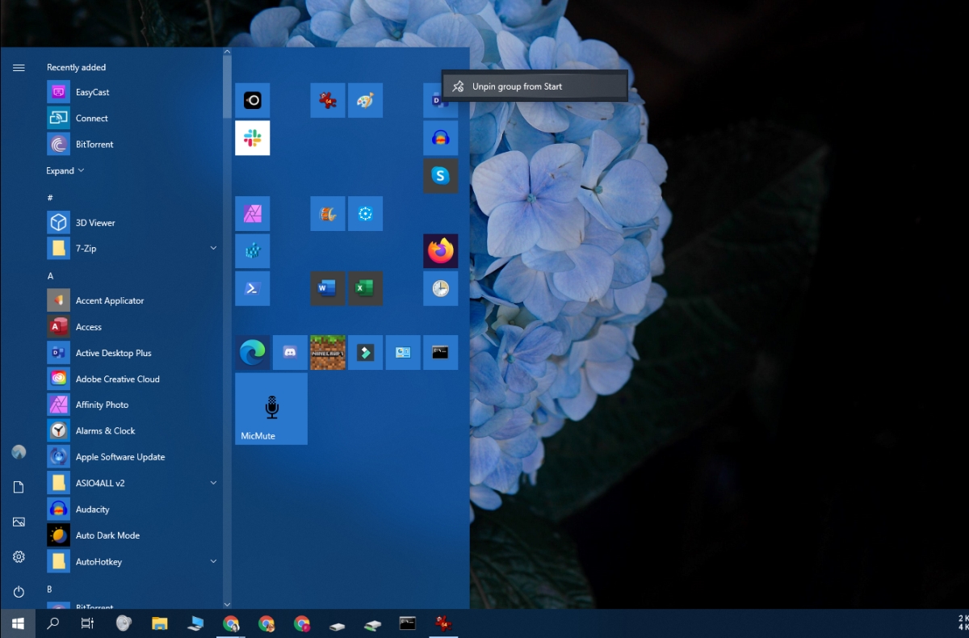This screenshot has height=638, width=969.
Task: Open the Minecraft tile
Action: pos(327,352)
